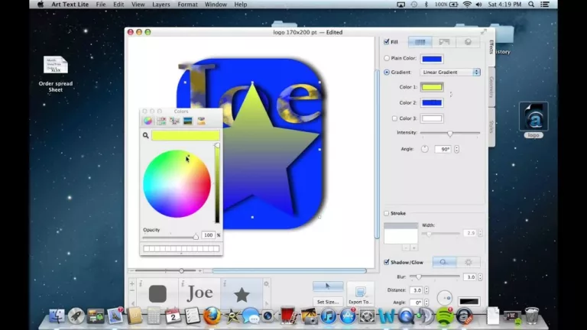Click the shadow Angle stepper
The image size is (587, 330).
pos(426,302)
